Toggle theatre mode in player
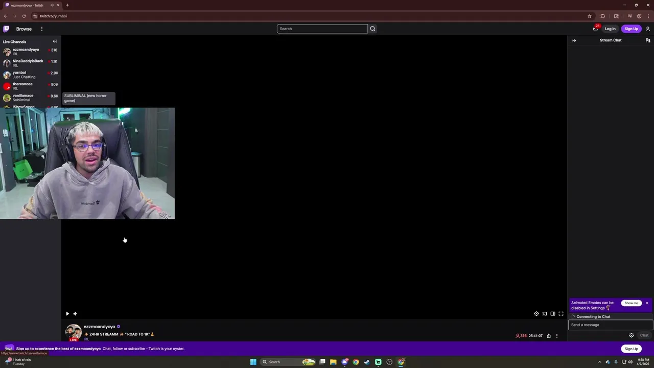Image resolution: width=654 pixels, height=368 pixels. click(x=553, y=314)
